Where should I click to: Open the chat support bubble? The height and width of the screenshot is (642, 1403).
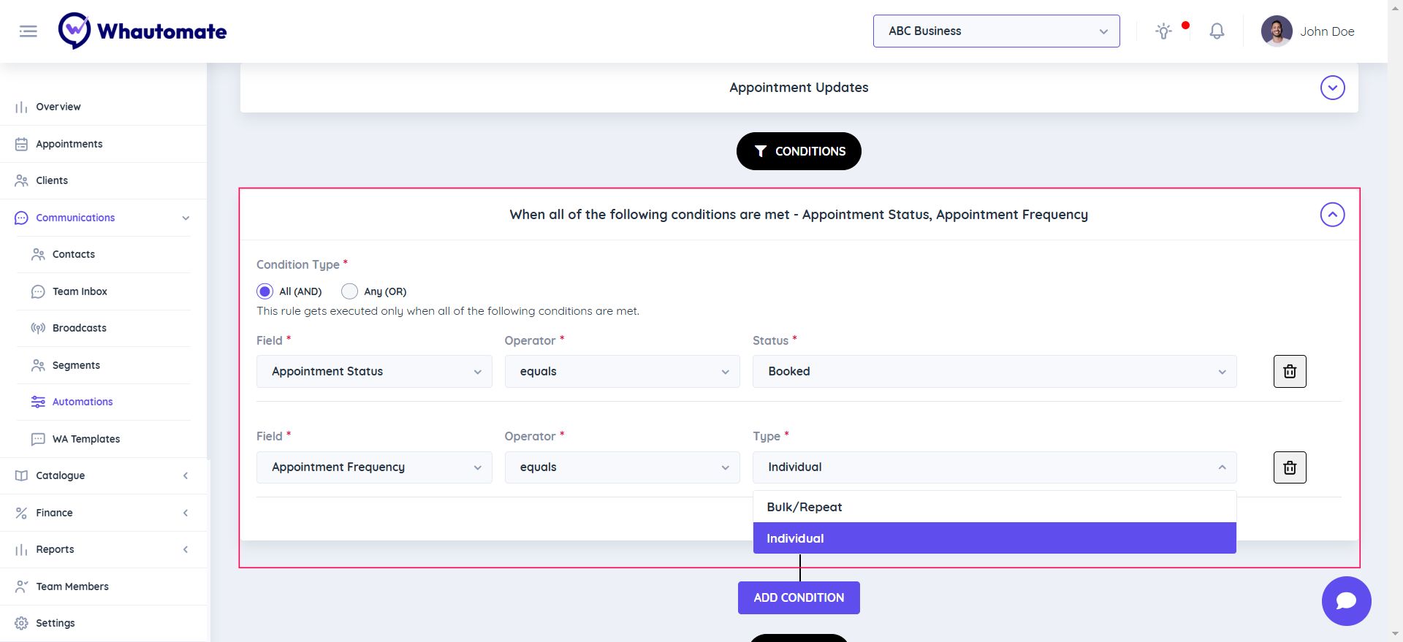click(1346, 601)
